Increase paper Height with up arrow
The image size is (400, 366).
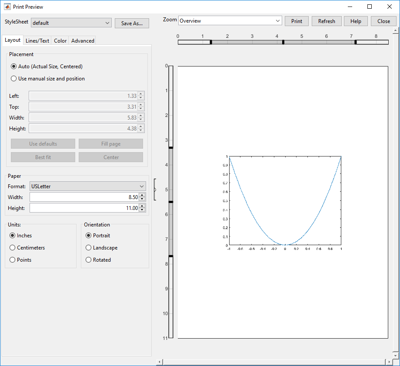click(142, 206)
